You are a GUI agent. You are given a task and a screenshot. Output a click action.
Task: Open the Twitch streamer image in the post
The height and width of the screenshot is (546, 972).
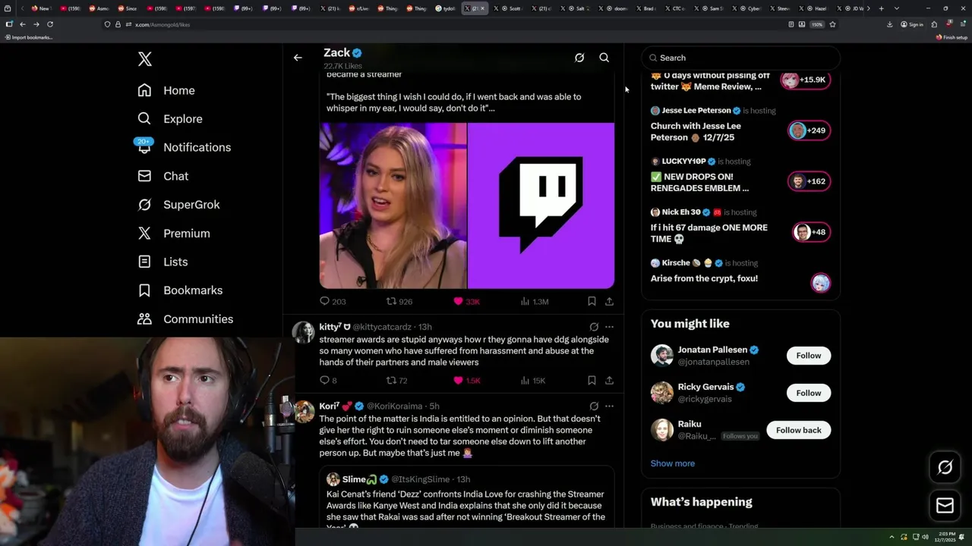(x=467, y=206)
